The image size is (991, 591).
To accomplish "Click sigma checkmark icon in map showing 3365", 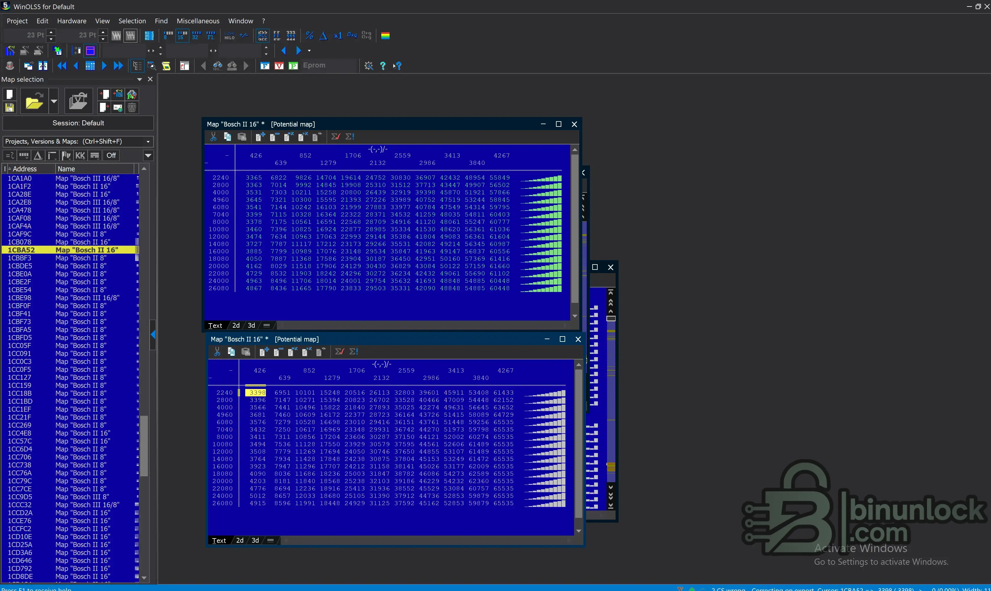I will click(336, 137).
